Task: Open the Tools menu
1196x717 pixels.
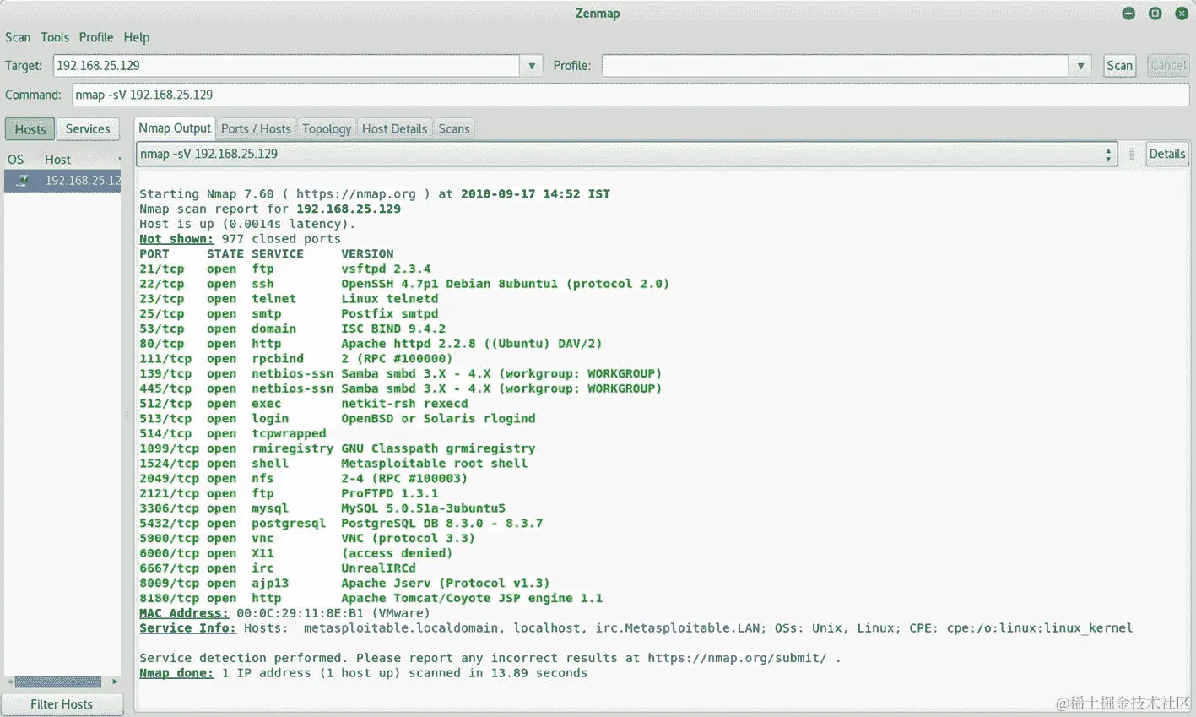Action: pos(55,37)
